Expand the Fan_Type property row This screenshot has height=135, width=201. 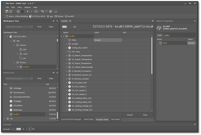click(x=67, y=51)
